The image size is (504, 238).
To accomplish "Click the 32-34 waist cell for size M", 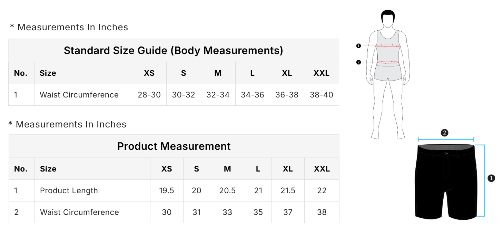I will [x=218, y=95].
